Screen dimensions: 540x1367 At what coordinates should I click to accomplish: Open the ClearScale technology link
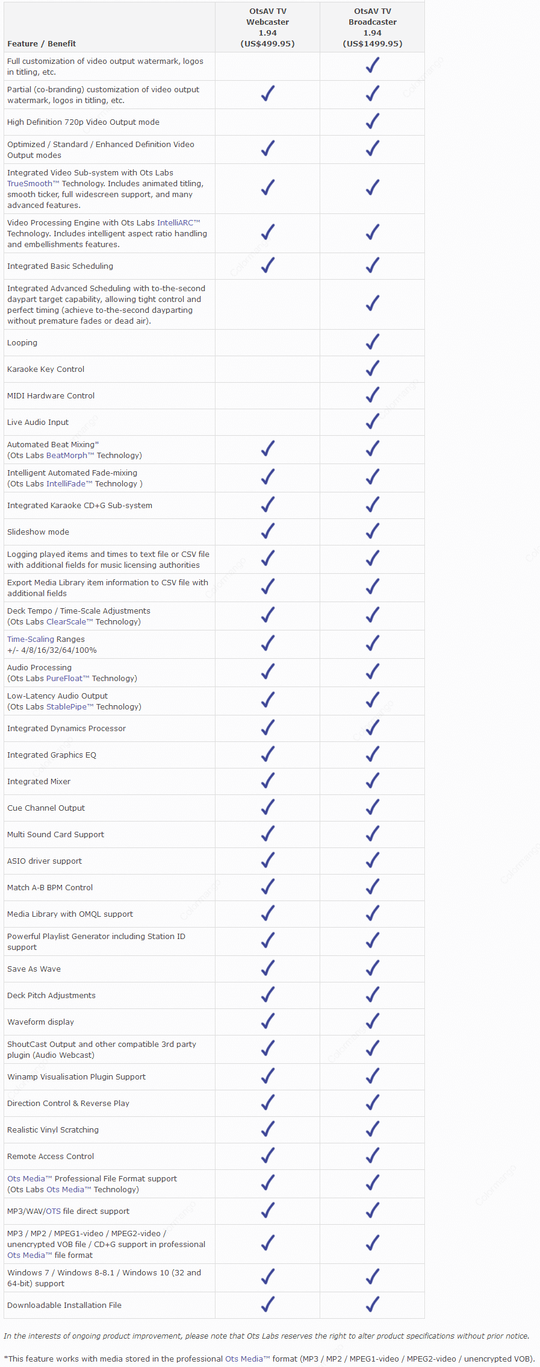[x=66, y=621]
